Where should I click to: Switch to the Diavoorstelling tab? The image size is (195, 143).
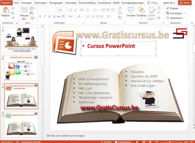point(87,3)
